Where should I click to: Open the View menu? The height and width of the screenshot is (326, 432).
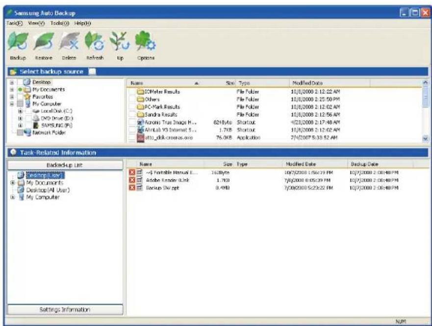36,24
